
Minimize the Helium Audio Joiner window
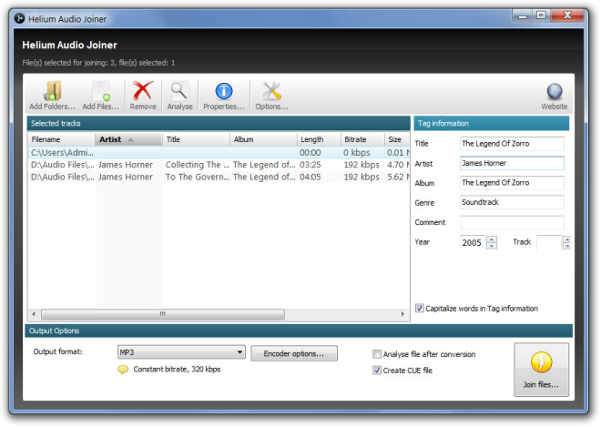(x=523, y=15)
